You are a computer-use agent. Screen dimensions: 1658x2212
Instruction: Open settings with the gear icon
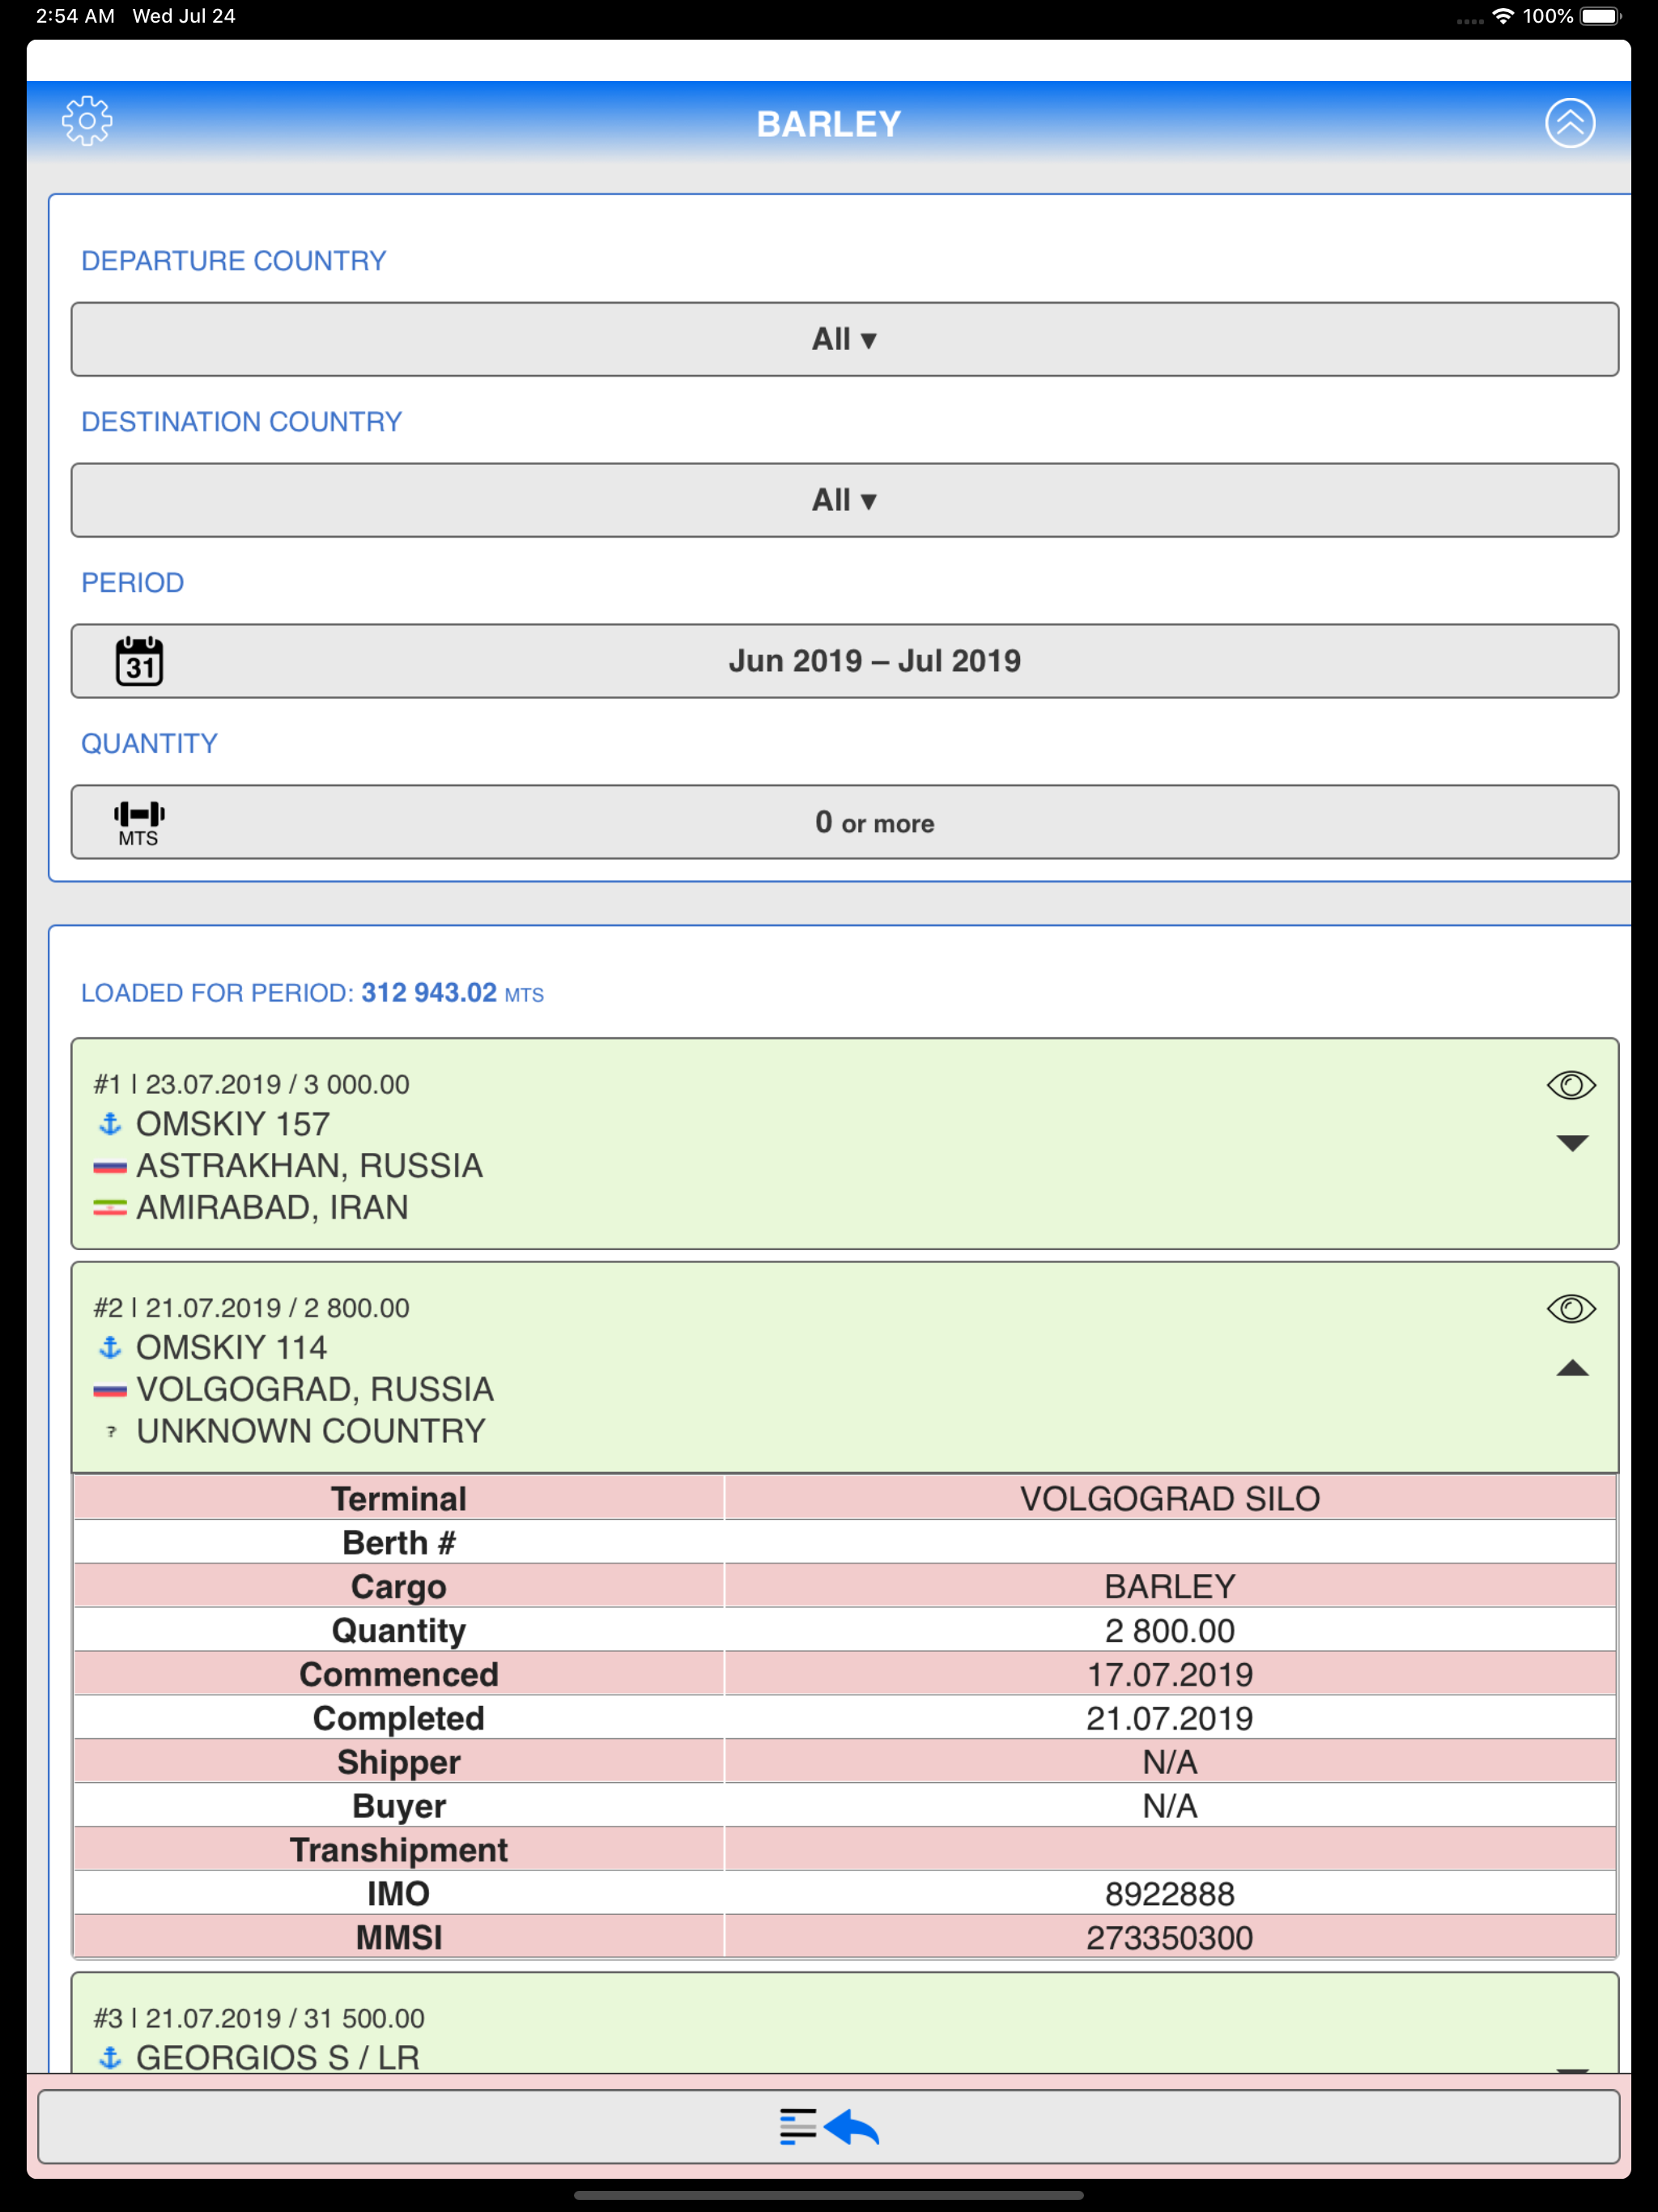[x=87, y=122]
